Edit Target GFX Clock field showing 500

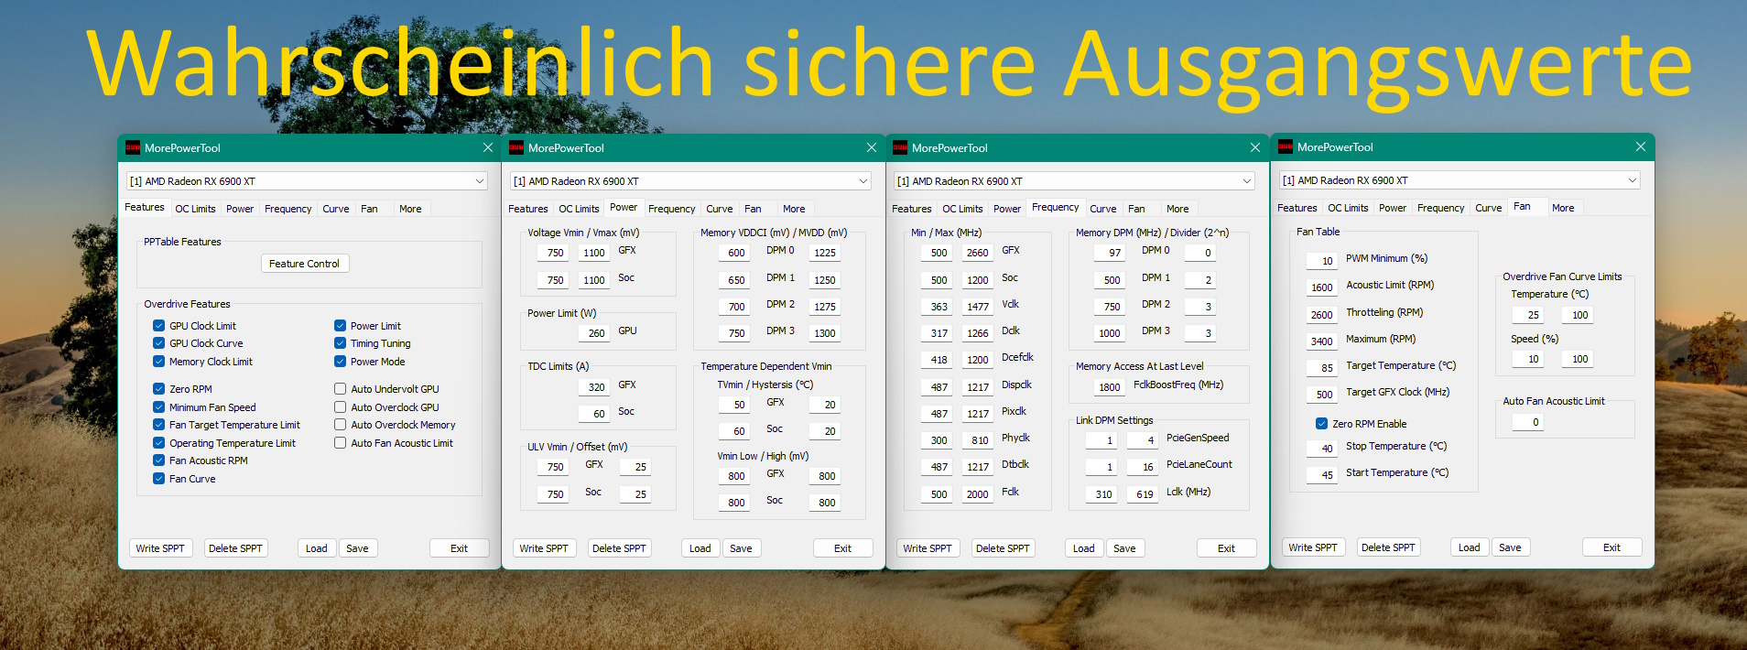(1321, 395)
